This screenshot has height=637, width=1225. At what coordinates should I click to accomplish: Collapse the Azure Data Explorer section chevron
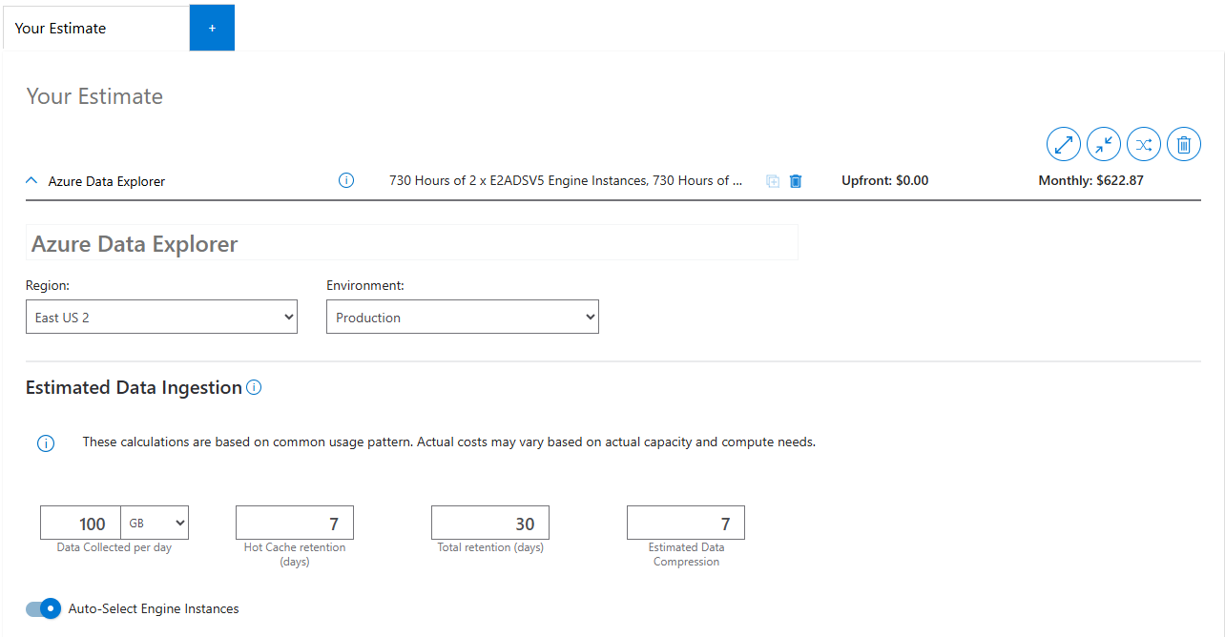click(x=31, y=179)
